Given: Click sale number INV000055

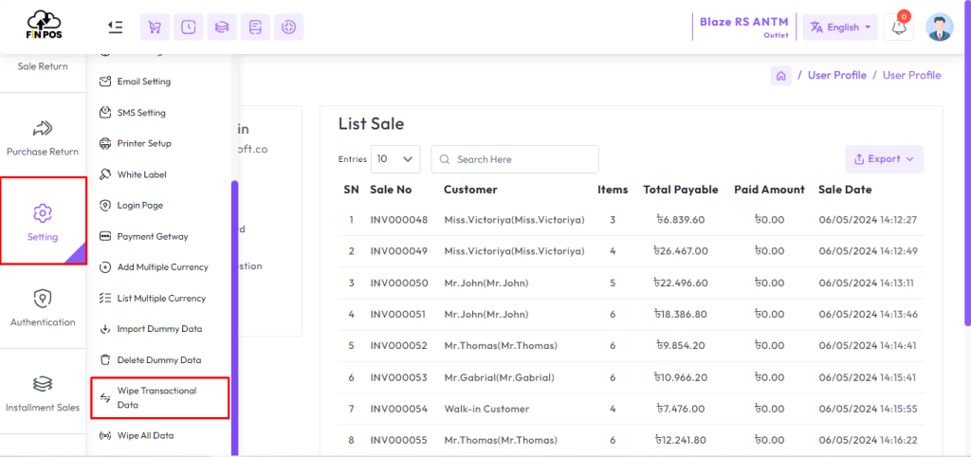Looking at the screenshot, I should 399,440.
